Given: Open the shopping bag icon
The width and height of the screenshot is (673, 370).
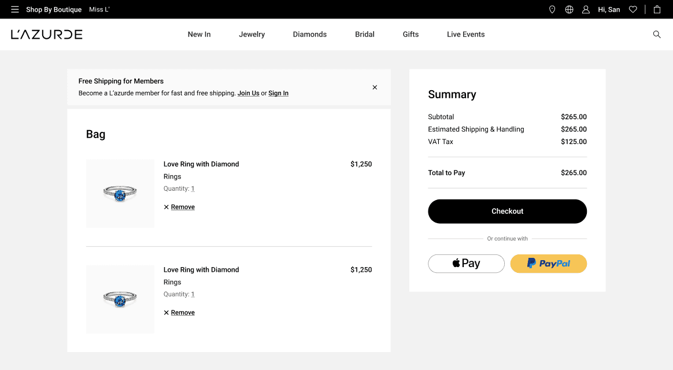Looking at the screenshot, I should pos(657,9).
